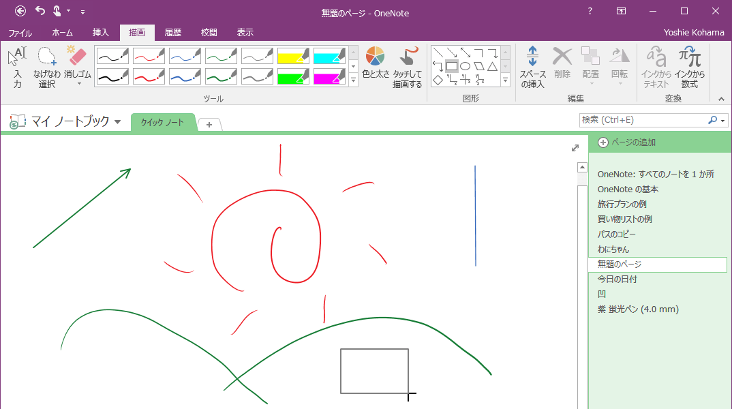Add a new section with plus tab
Screen dimensions: 732x409
coord(209,125)
